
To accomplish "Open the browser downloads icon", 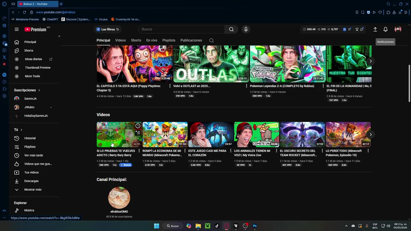I will pyautogui.click(x=400, y=12).
